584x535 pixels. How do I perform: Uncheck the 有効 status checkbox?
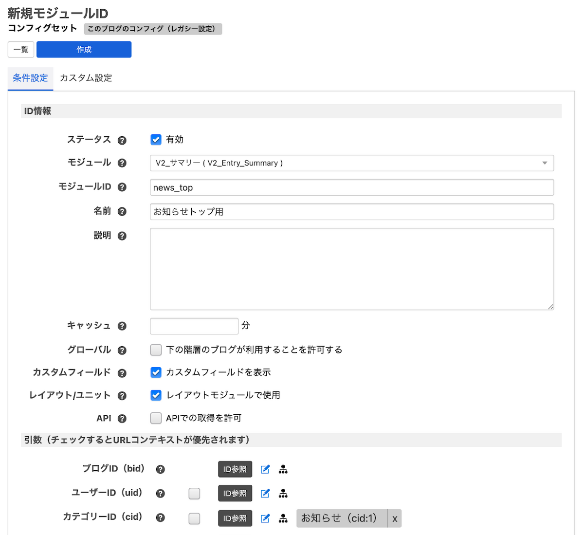pos(156,140)
